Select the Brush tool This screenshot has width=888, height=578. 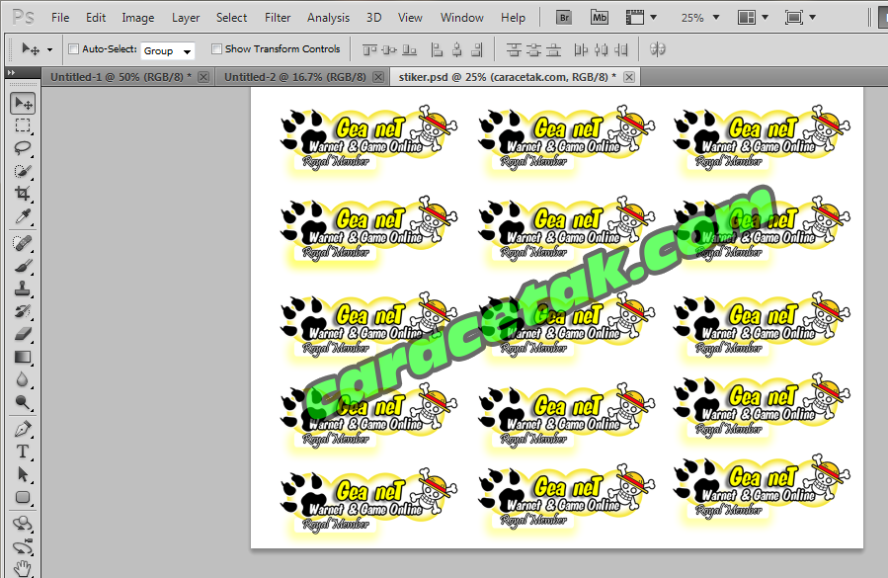click(x=23, y=267)
